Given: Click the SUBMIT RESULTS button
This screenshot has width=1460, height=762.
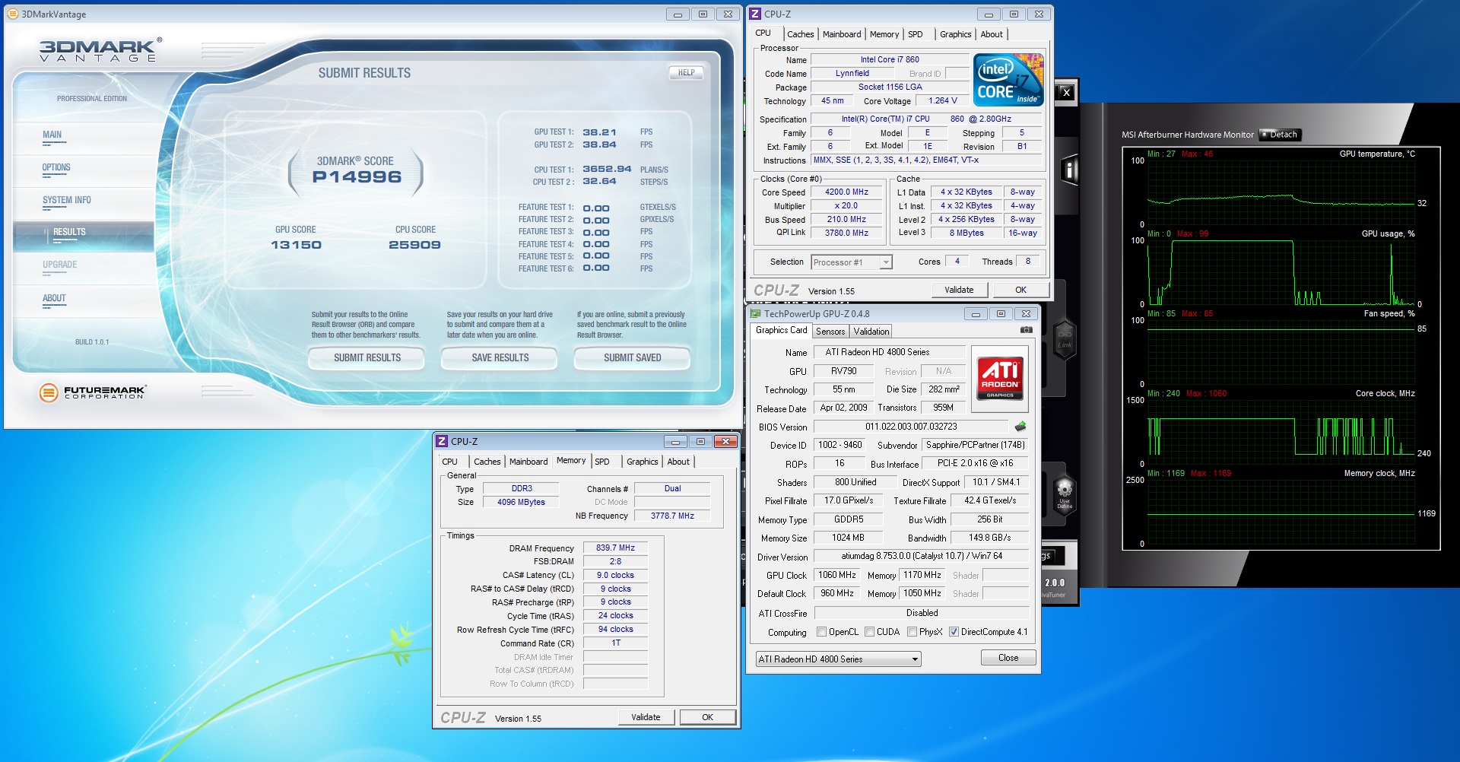Looking at the screenshot, I should [x=367, y=357].
